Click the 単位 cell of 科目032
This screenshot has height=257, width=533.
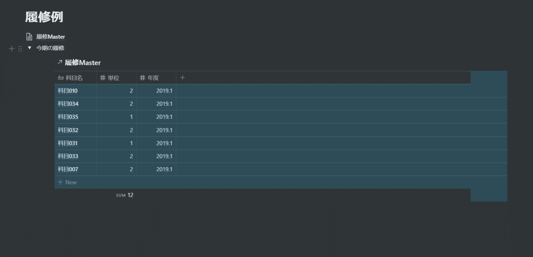(x=116, y=130)
